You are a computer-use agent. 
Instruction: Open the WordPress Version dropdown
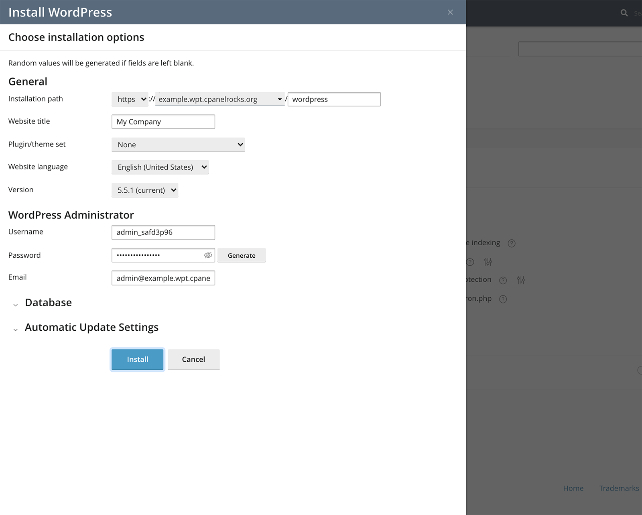[x=145, y=190]
